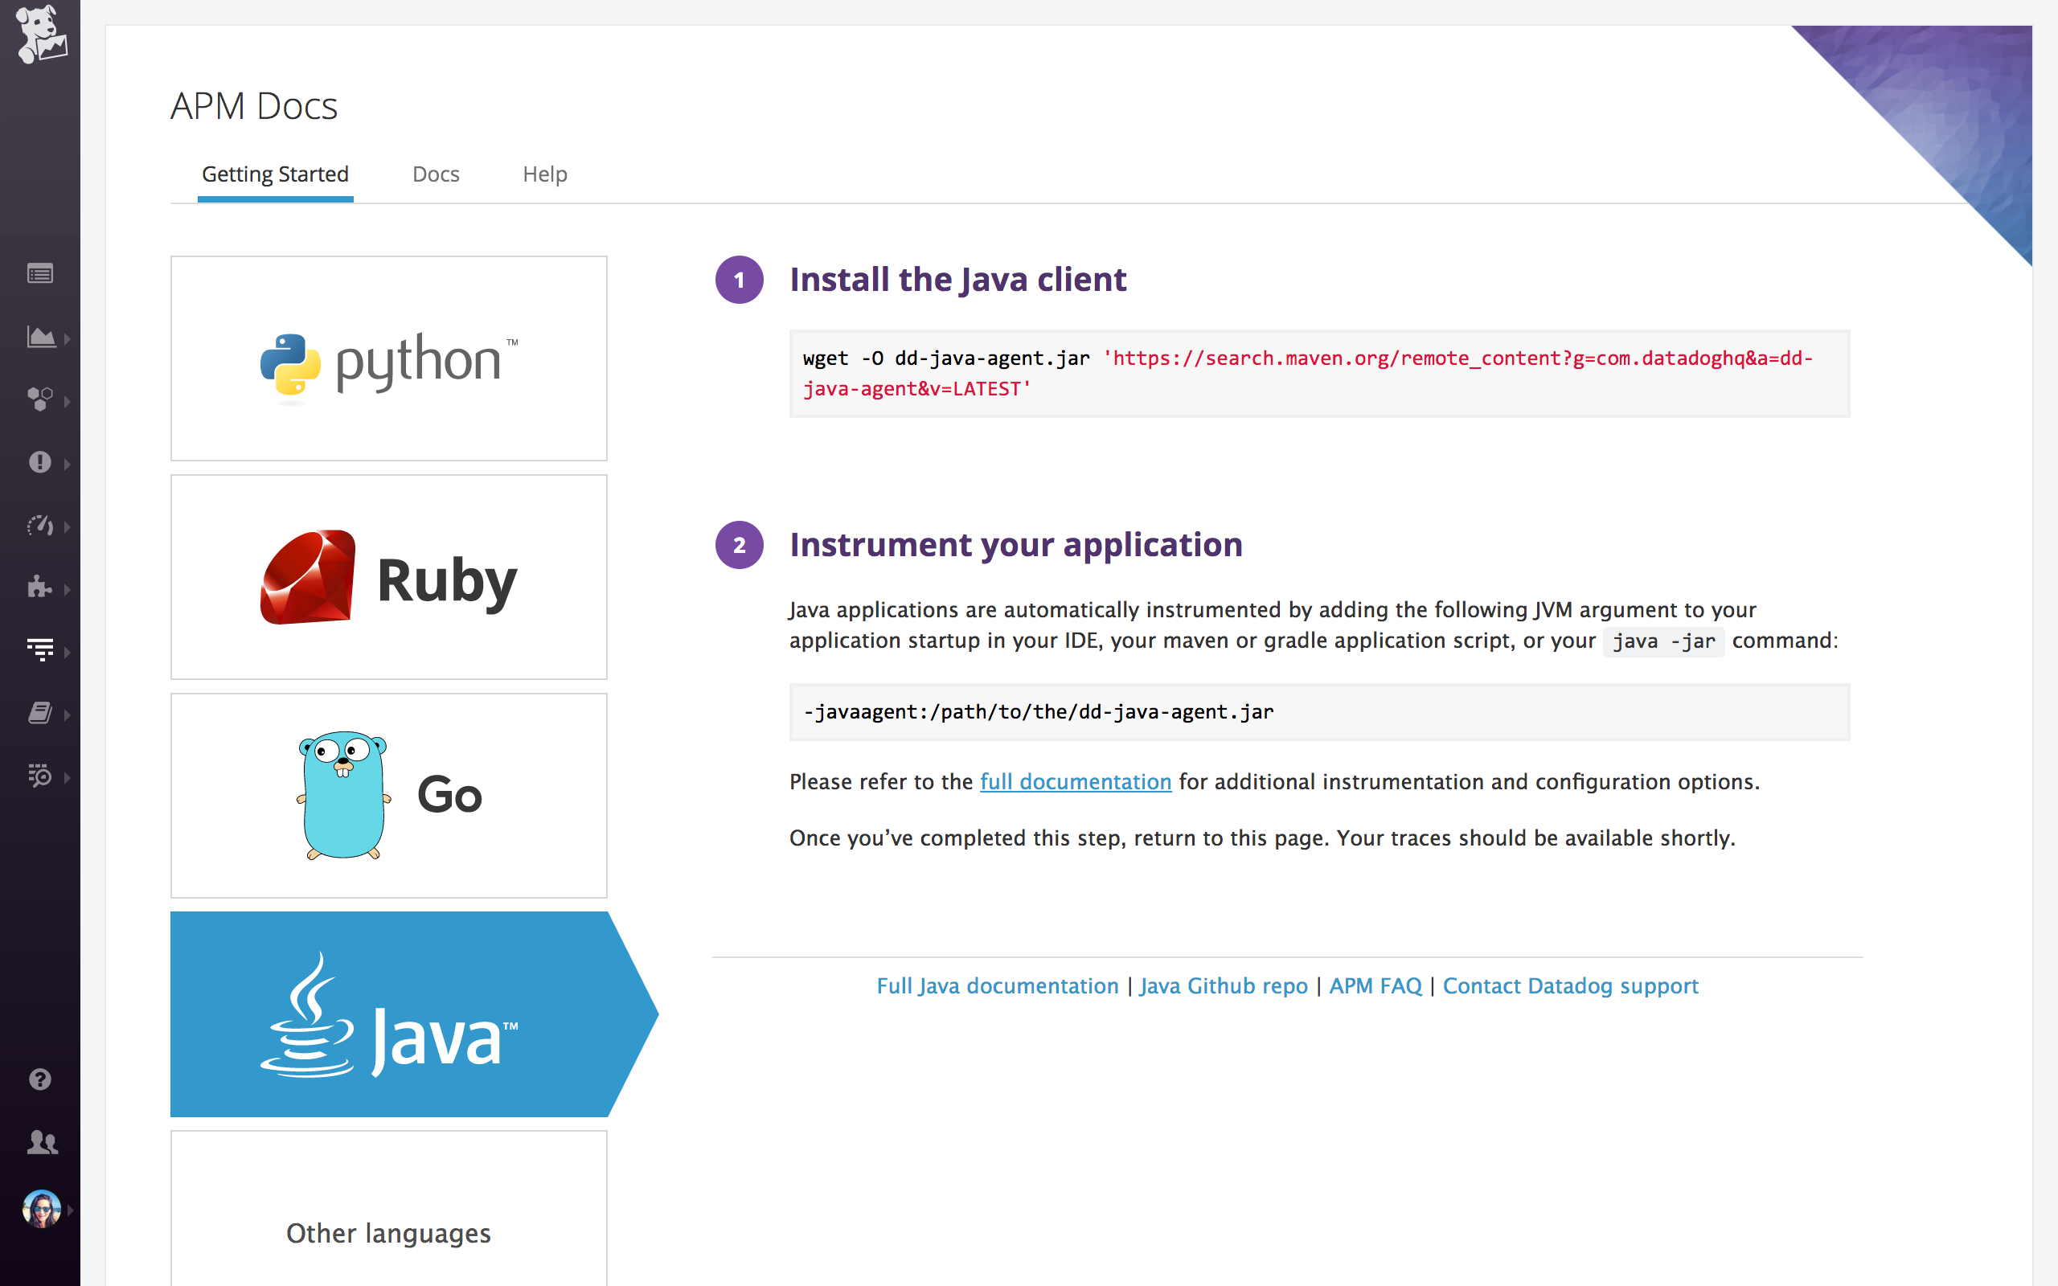Open the Help question-mark icon in sidebar

click(40, 1079)
